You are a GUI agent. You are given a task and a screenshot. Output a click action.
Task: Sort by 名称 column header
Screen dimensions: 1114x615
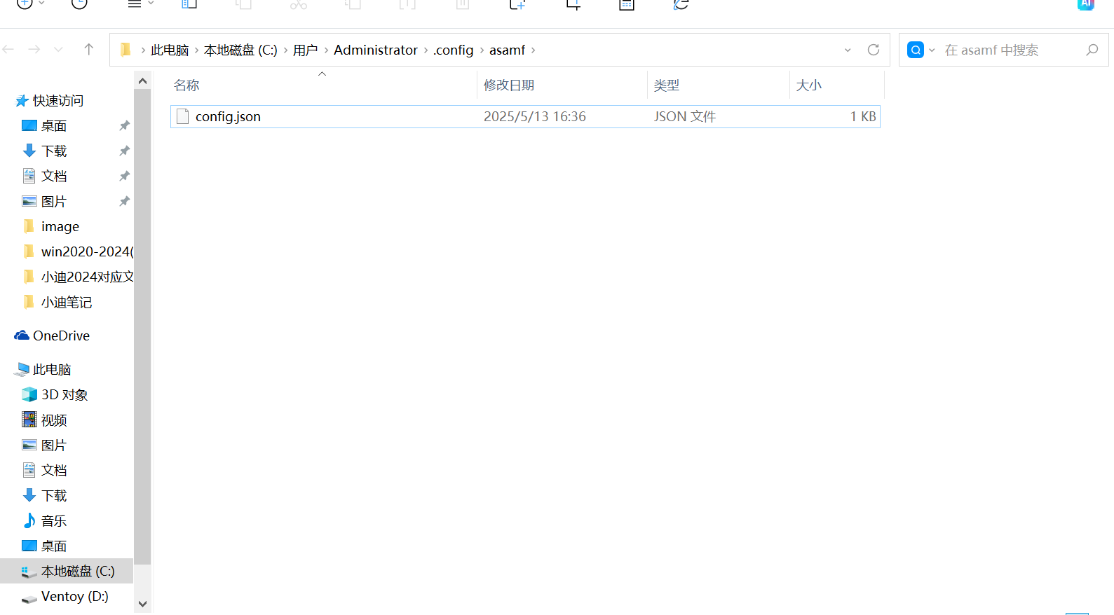pyautogui.click(x=186, y=85)
